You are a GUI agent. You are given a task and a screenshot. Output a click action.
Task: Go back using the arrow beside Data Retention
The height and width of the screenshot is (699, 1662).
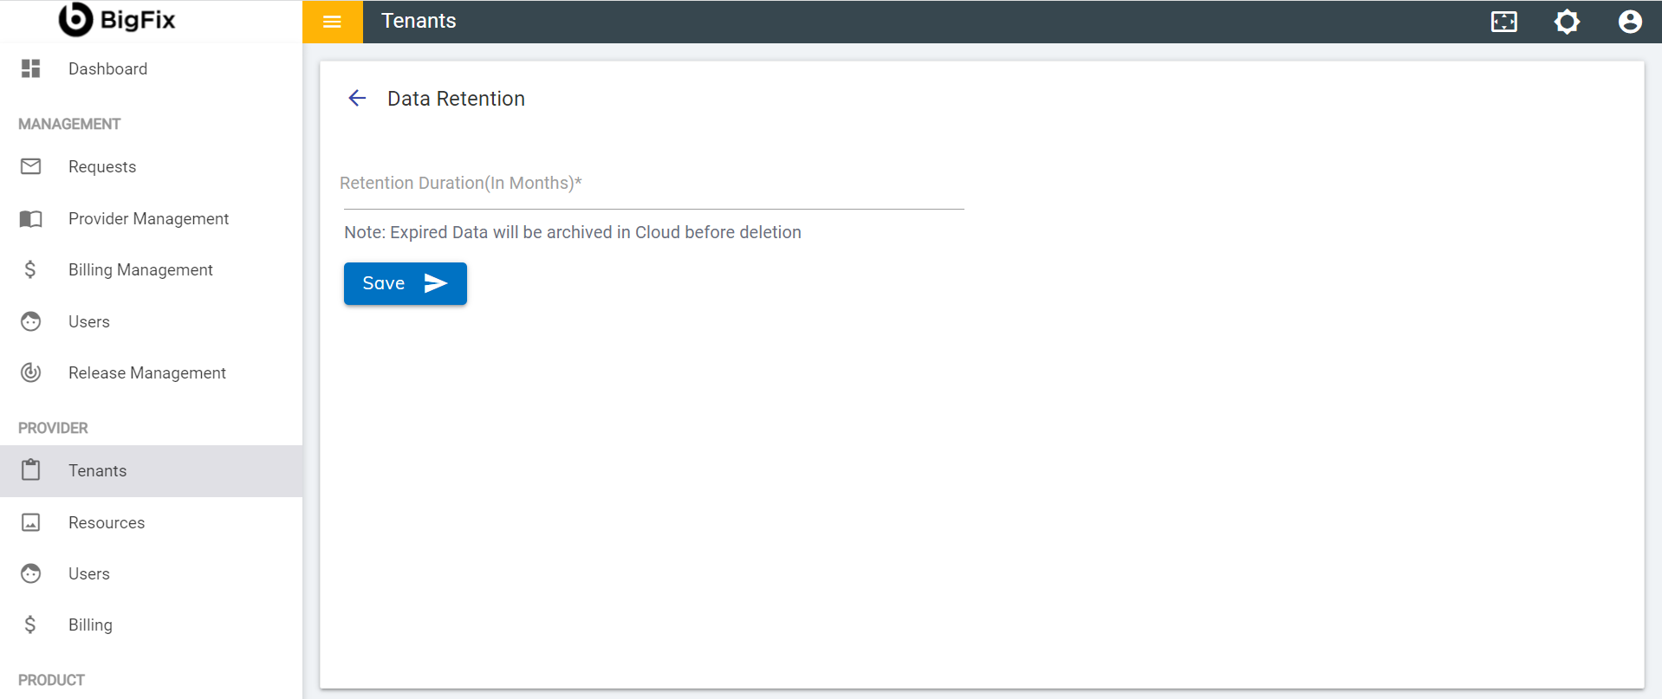357,98
